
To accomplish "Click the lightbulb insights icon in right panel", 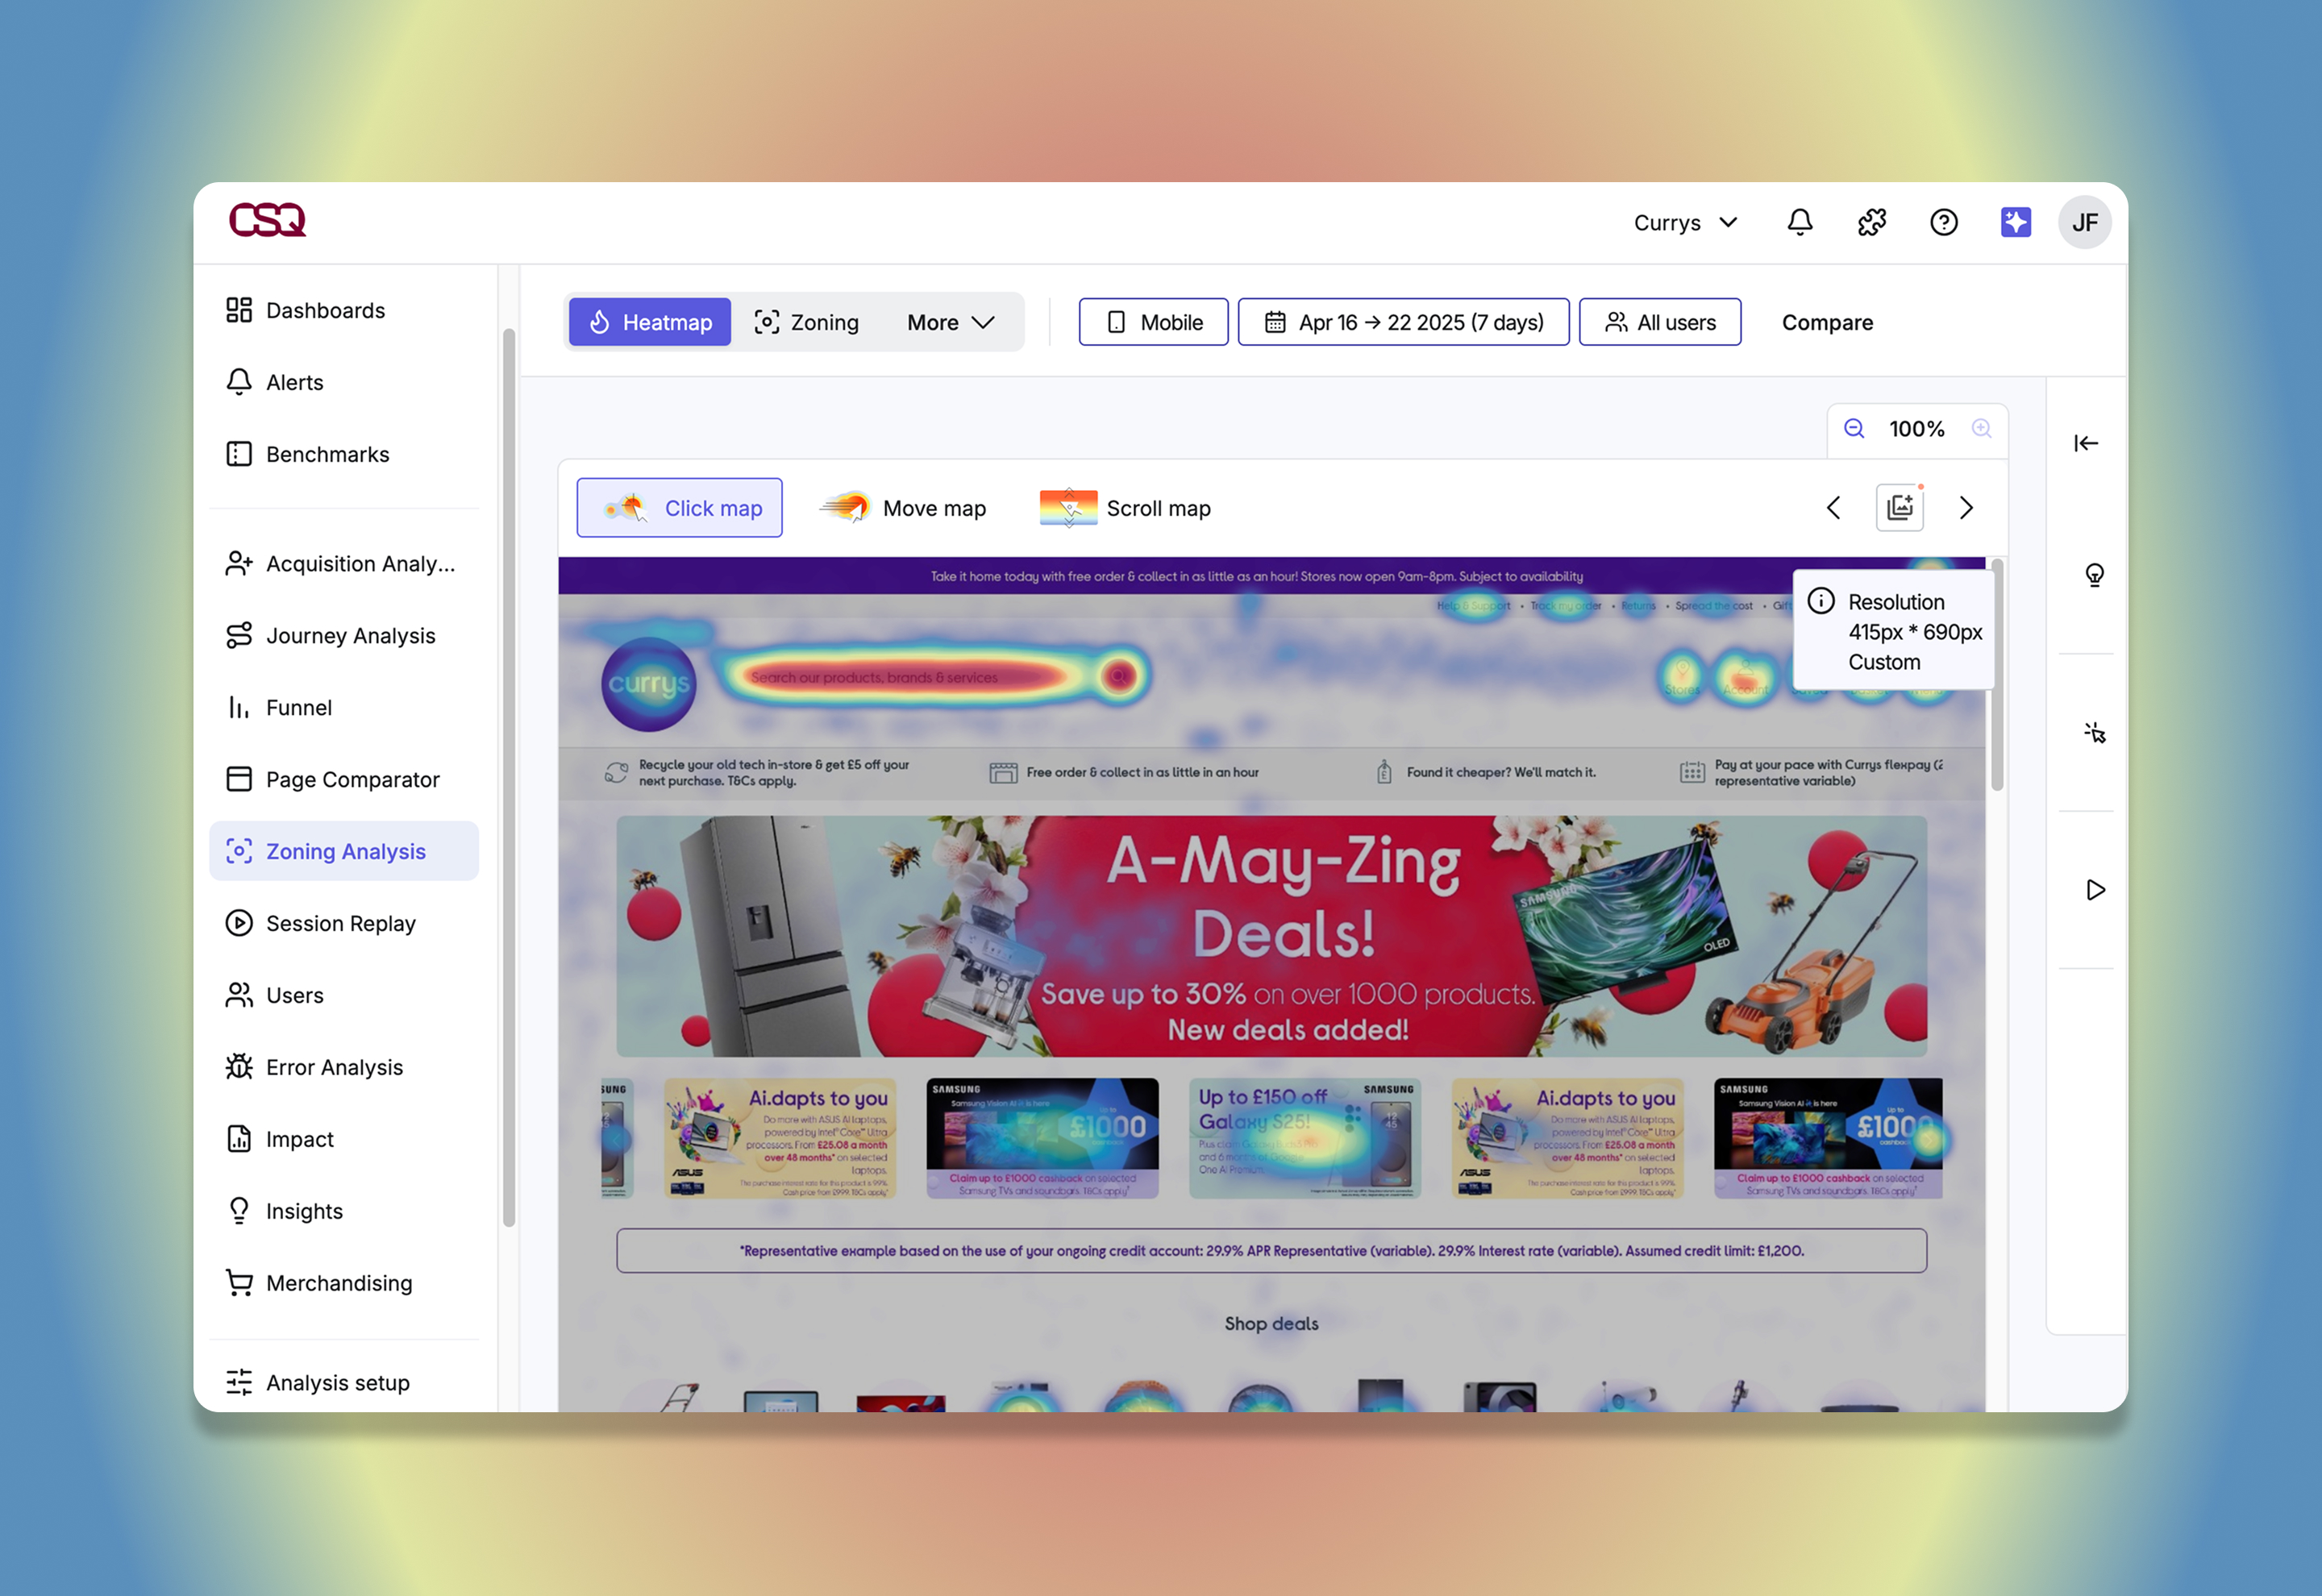I will click(2094, 575).
